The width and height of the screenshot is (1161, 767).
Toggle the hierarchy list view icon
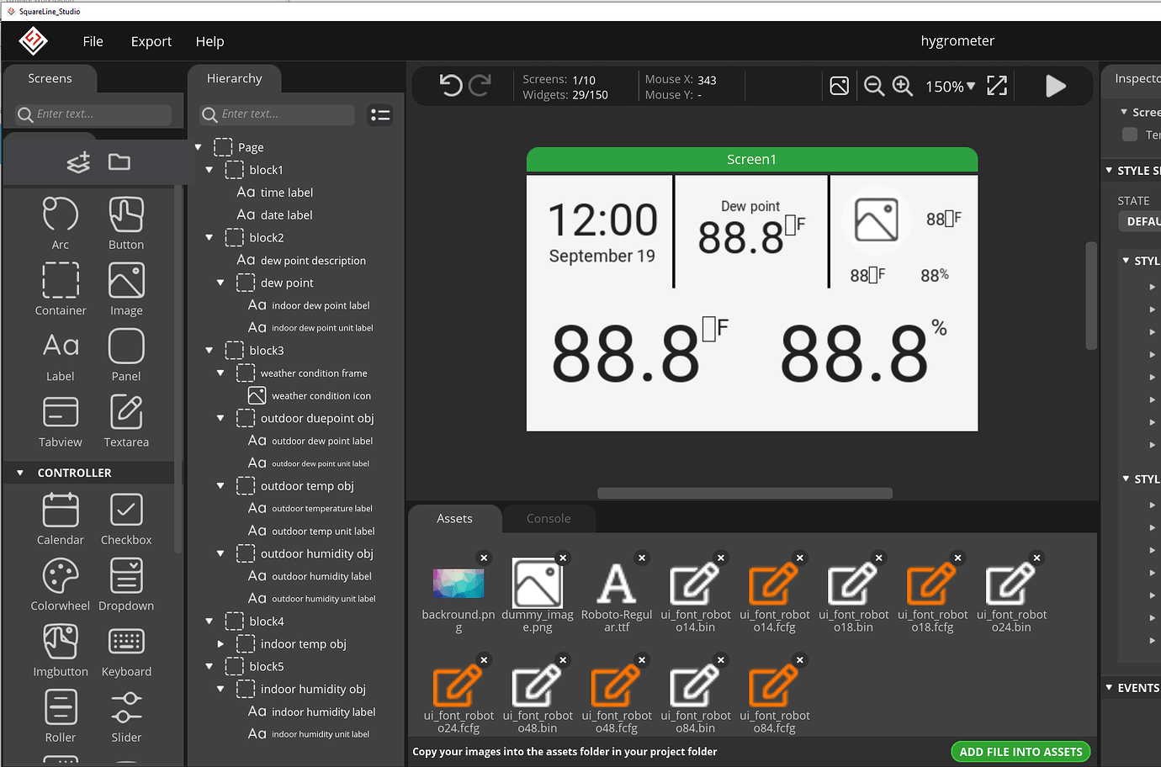379,115
